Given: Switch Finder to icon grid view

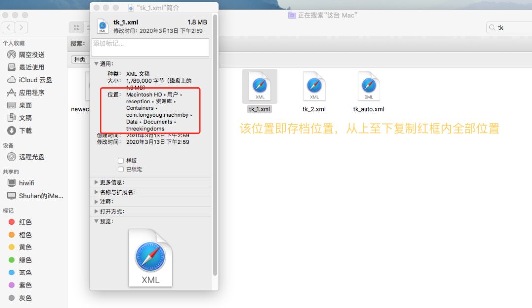Looking at the screenshot, I should pos(77,27).
